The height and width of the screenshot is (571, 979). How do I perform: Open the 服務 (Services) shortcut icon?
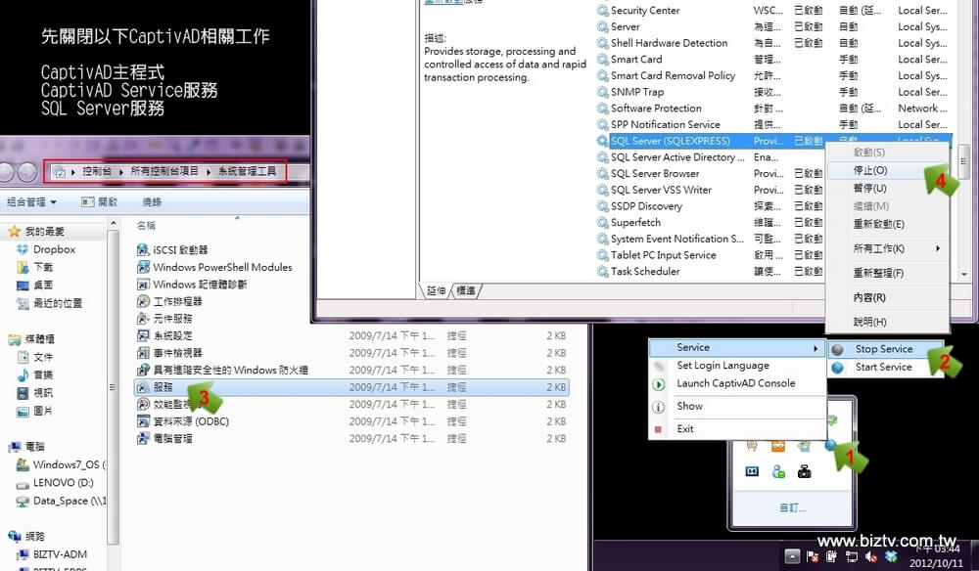(x=143, y=387)
